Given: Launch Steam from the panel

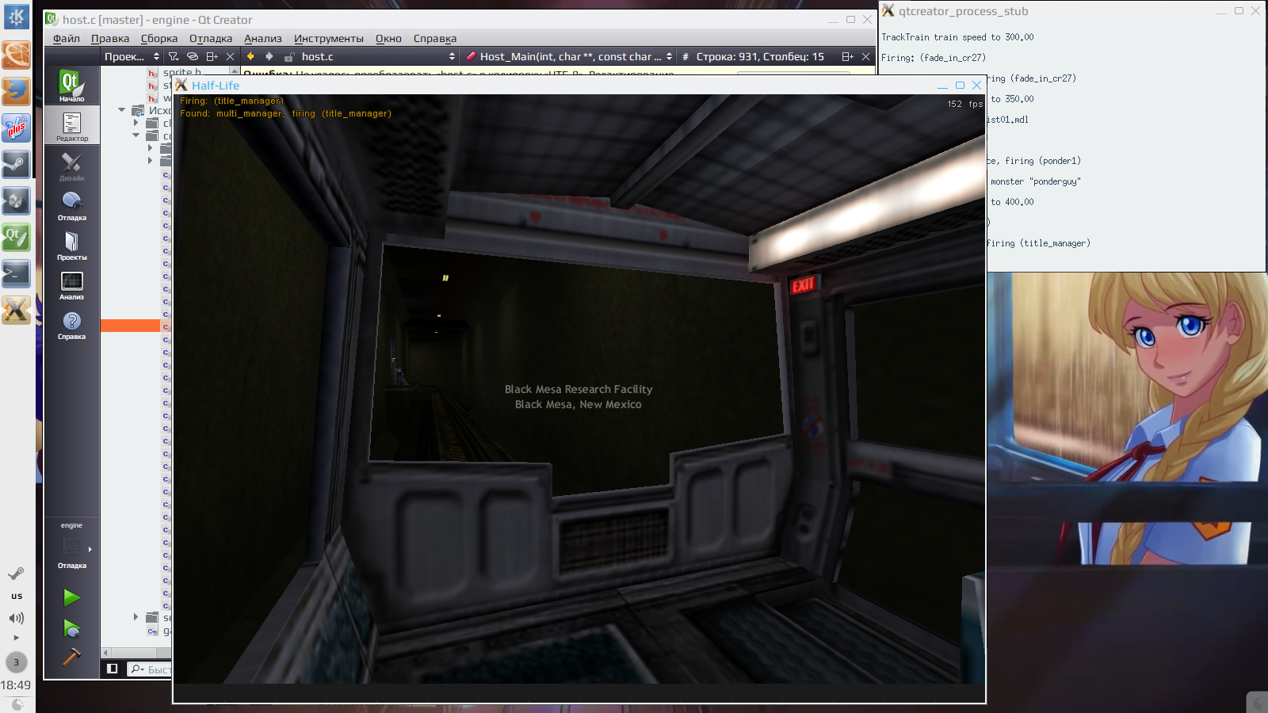Looking at the screenshot, I should (17, 164).
